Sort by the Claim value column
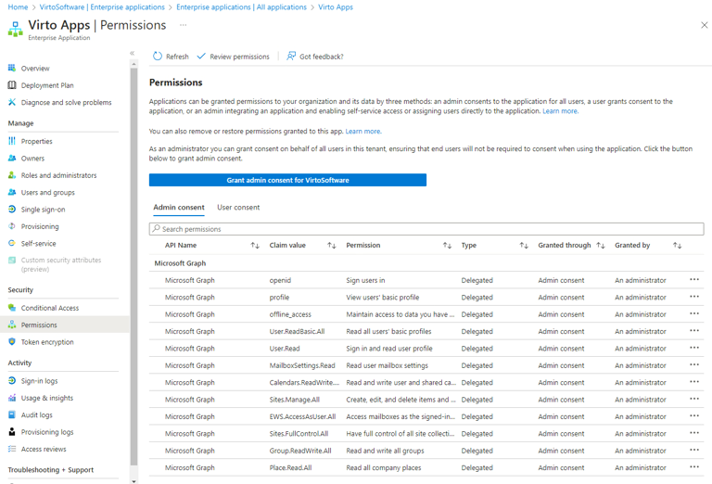The image size is (712, 484). 332,246
